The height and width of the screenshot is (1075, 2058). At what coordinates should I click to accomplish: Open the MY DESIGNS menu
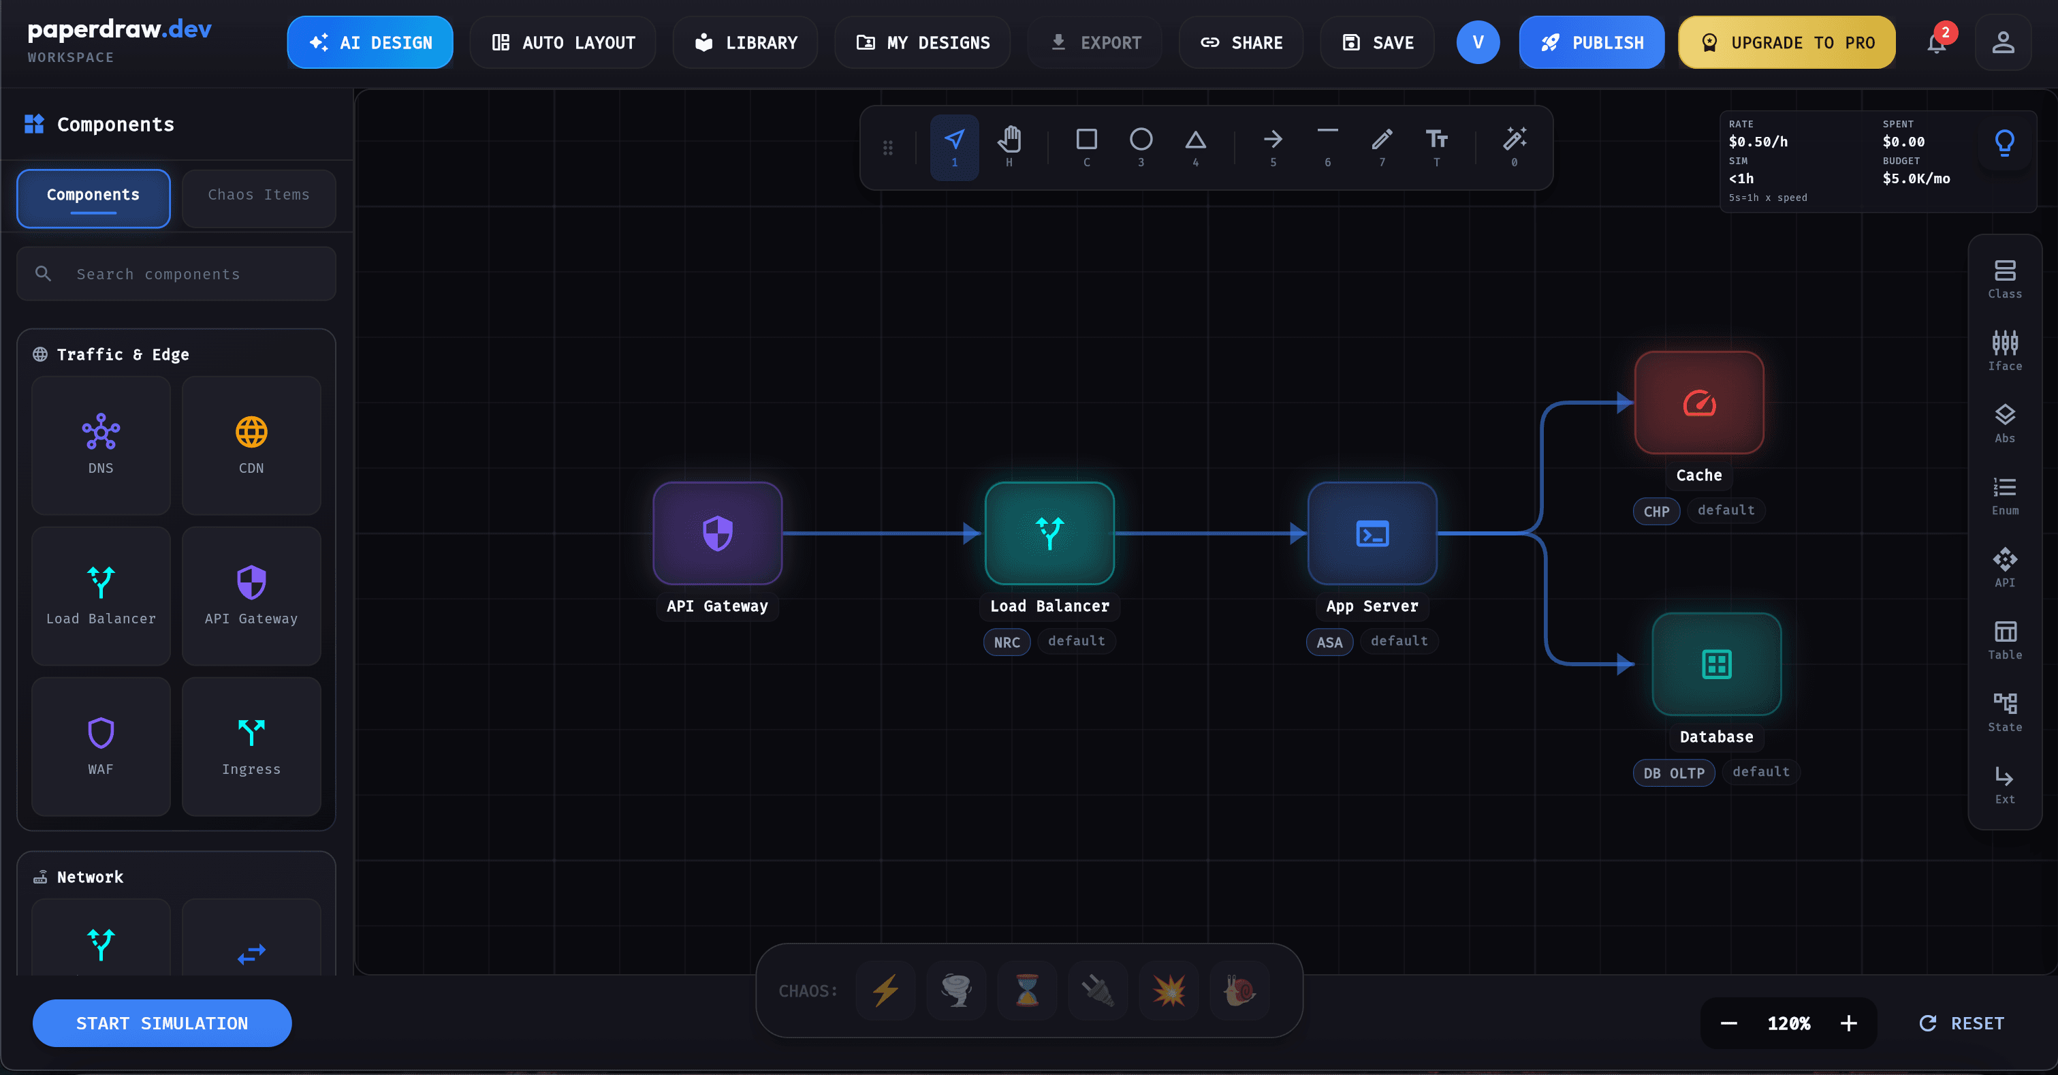pos(922,42)
